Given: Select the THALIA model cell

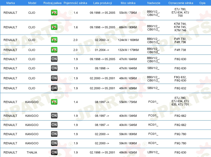Looking at the screenshot, I should [32, 152].
